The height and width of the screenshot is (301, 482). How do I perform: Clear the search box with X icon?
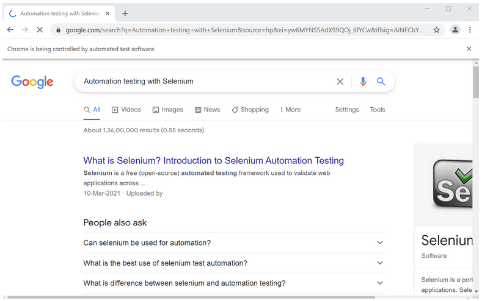point(340,82)
